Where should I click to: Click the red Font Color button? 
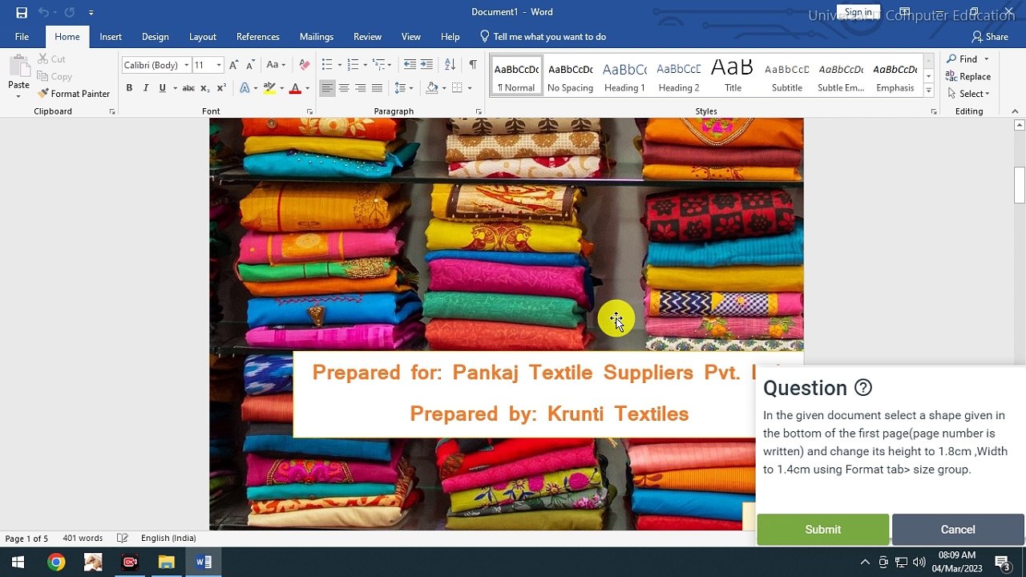[x=295, y=88]
